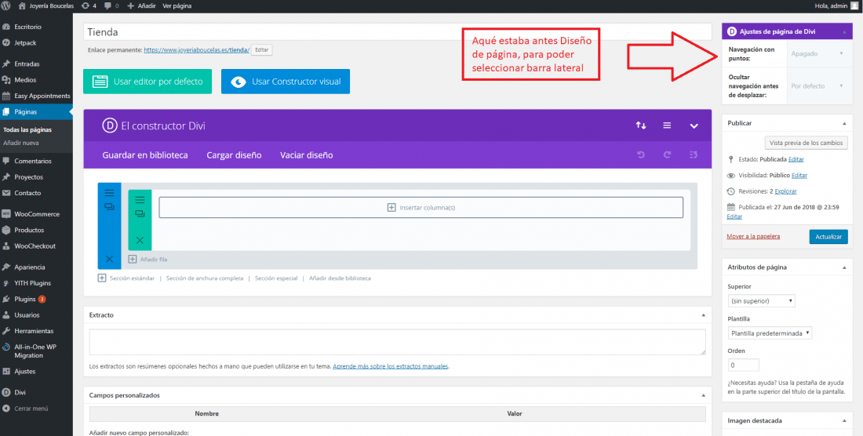Click Añadir desde biblioteca
Viewport: 863px width, 436px height.
click(x=340, y=278)
